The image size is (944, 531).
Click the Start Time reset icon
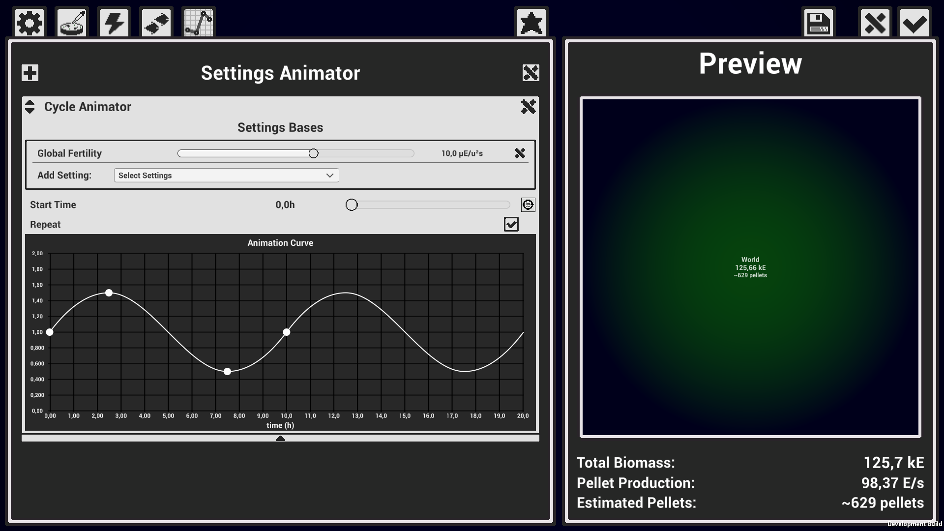[x=528, y=205]
